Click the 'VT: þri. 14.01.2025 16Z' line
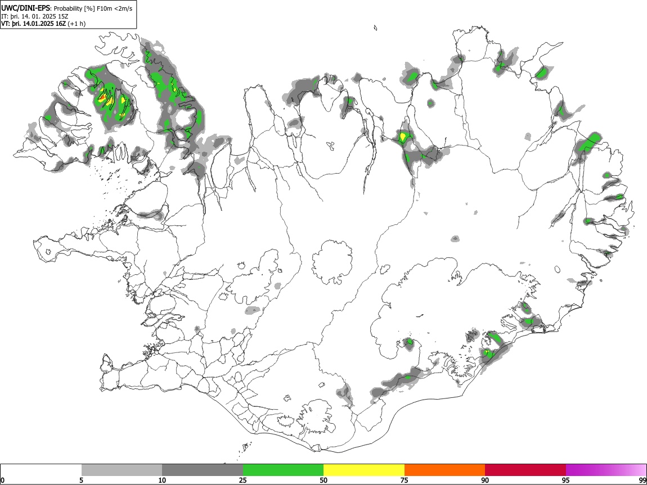Image resolution: width=647 pixels, height=485 pixels. pyautogui.click(x=33, y=24)
